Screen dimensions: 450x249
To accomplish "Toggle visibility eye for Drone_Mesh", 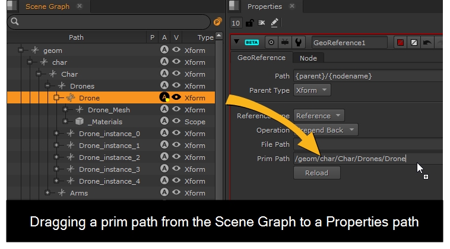I will point(176,110).
